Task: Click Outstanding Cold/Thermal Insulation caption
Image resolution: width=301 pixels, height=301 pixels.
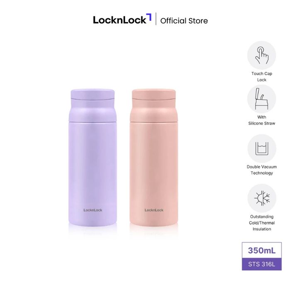Action: tap(262, 223)
